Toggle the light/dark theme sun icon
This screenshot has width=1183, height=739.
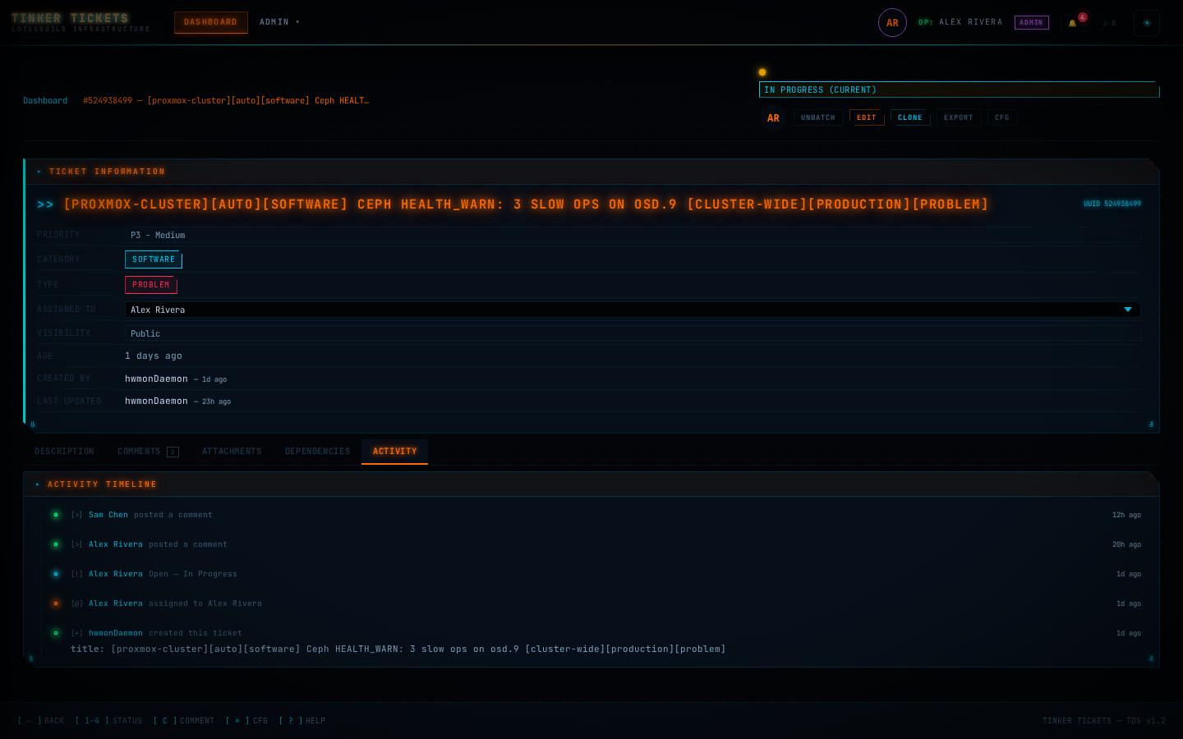pyautogui.click(x=1147, y=23)
